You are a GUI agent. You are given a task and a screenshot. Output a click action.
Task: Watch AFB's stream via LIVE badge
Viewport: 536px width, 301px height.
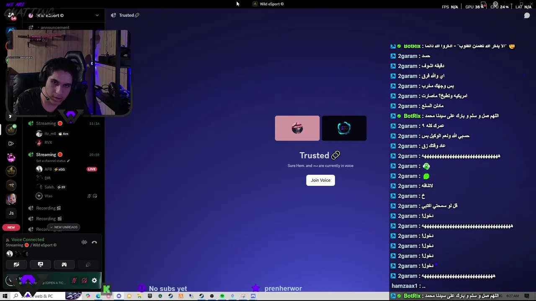tap(92, 169)
